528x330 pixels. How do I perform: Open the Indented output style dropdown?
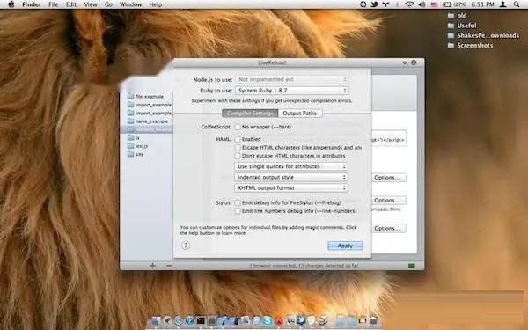(x=291, y=177)
